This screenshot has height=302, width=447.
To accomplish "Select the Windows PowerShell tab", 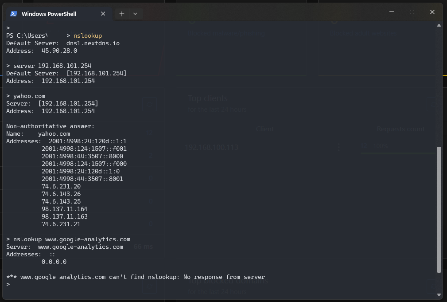I will [59, 14].
